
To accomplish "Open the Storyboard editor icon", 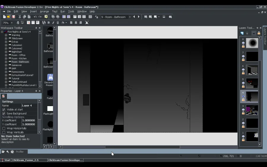I will [x=64, y=17].
